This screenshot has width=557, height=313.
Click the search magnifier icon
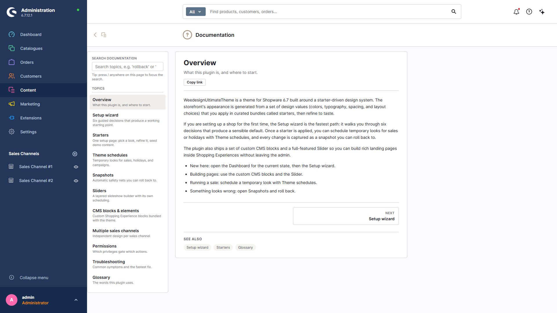click(454, 12)
